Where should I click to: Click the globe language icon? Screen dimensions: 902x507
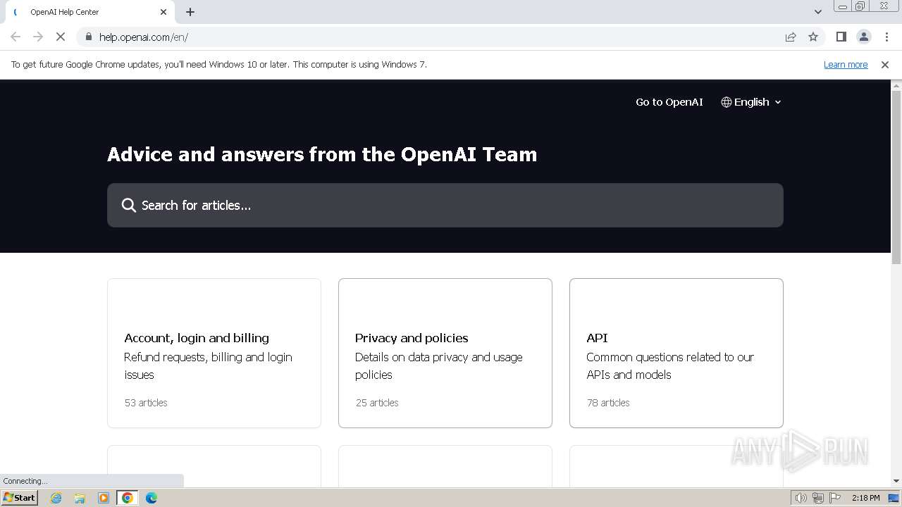(x=727, y=102)
